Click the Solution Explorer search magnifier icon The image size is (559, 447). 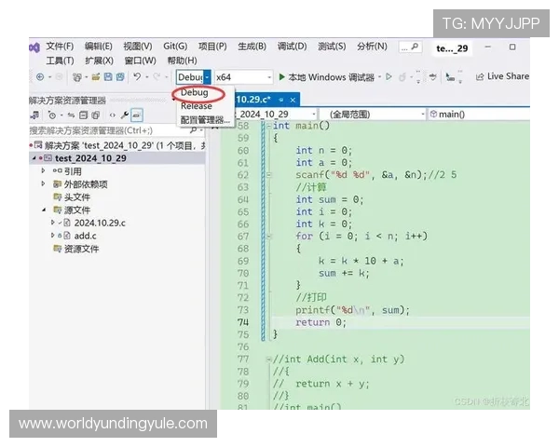point(193,130)
